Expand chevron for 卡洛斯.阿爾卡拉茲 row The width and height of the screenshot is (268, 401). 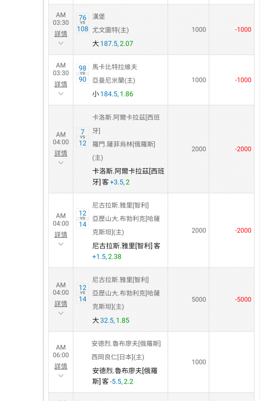pos(61,163)
